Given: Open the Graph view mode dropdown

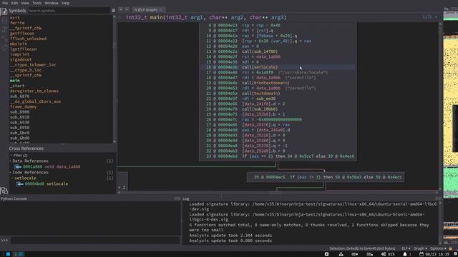Looking at the screenshot, I should 420,248.
